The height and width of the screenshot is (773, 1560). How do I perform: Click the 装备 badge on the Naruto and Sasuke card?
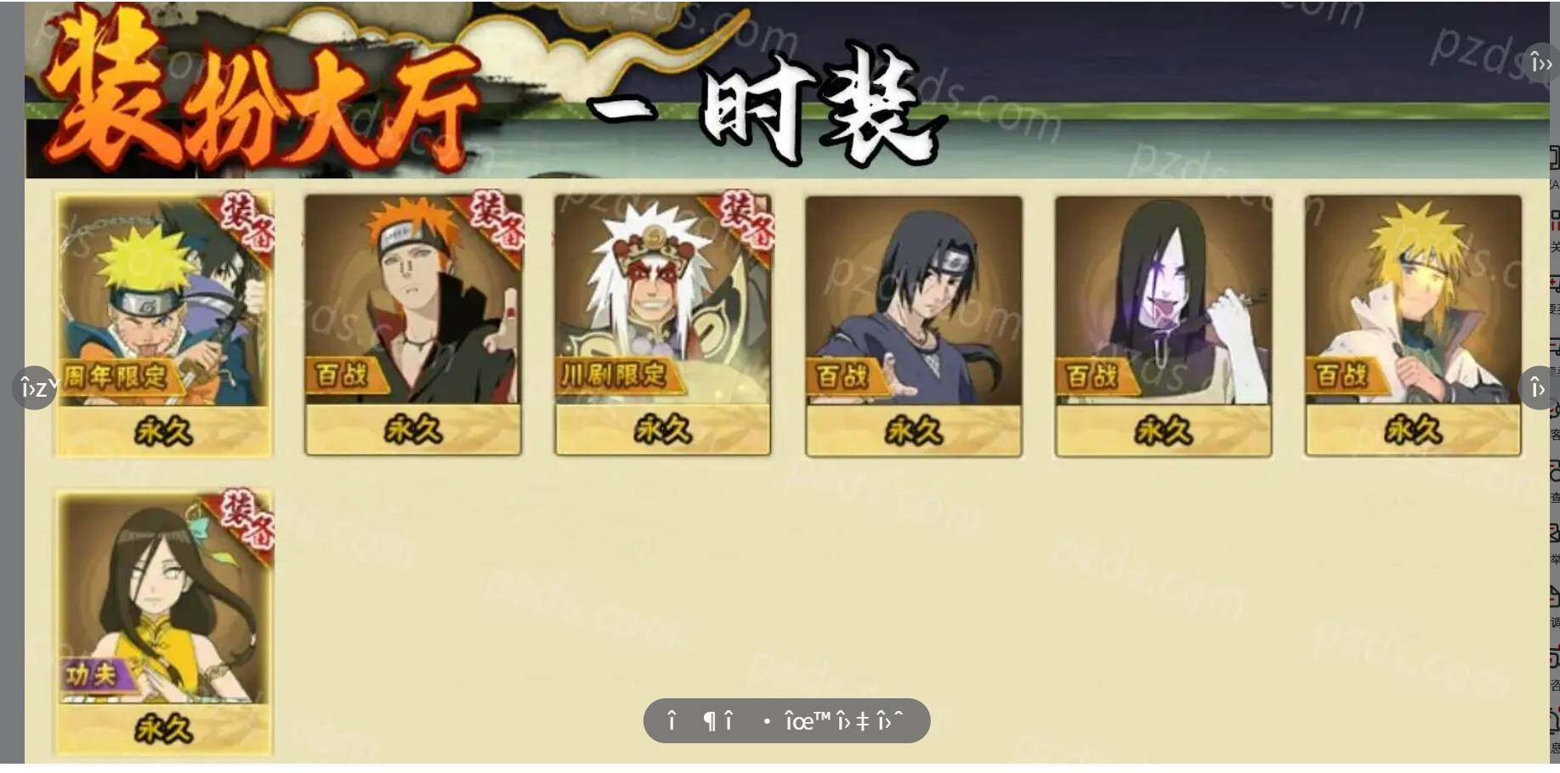tap(247, 223)
